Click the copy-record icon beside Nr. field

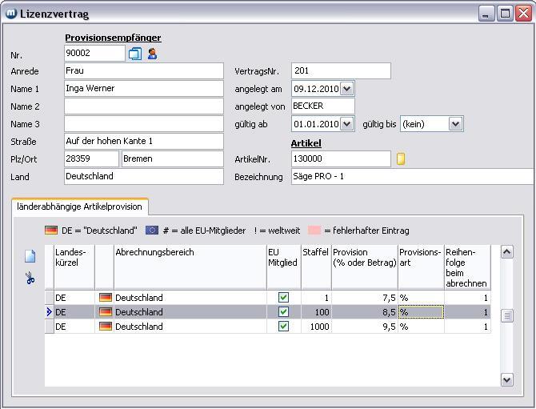pyautogui.click(x=135, y=54)
